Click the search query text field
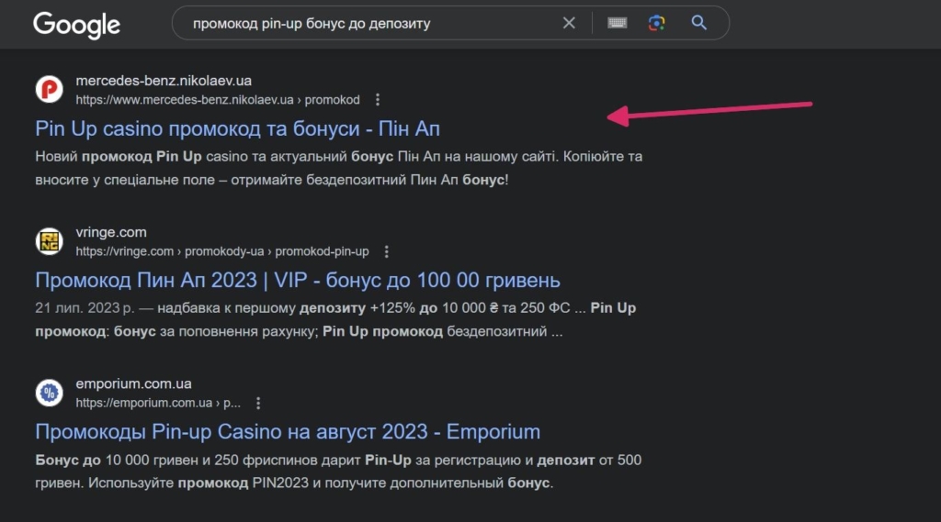Screen dimensions: 941x522 pyautogui.click(x=368, y=24)
